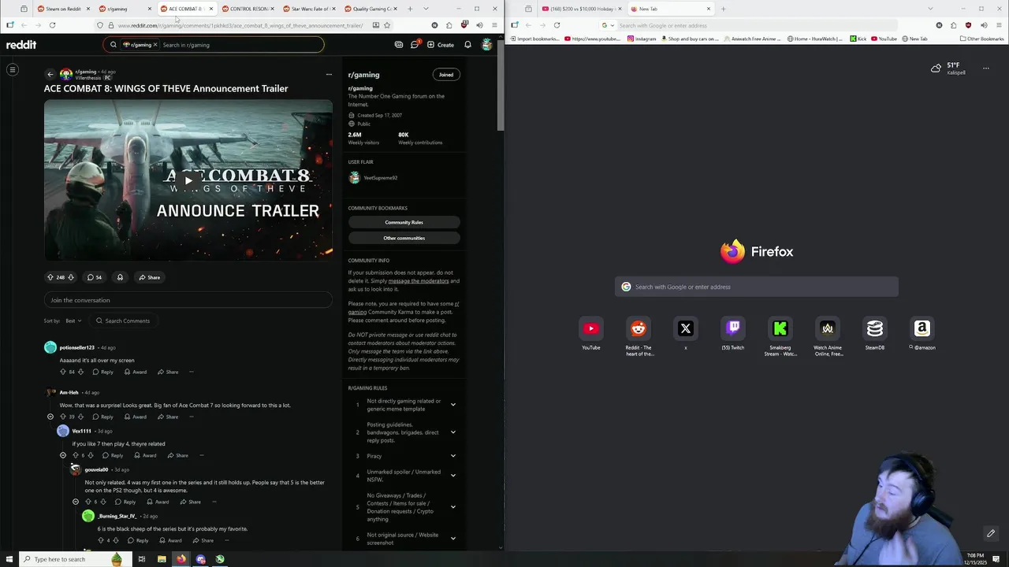Upvote the Ace Combat 8 post
1009x567 pixels.
pyautogui.click(x=50, y=277)
